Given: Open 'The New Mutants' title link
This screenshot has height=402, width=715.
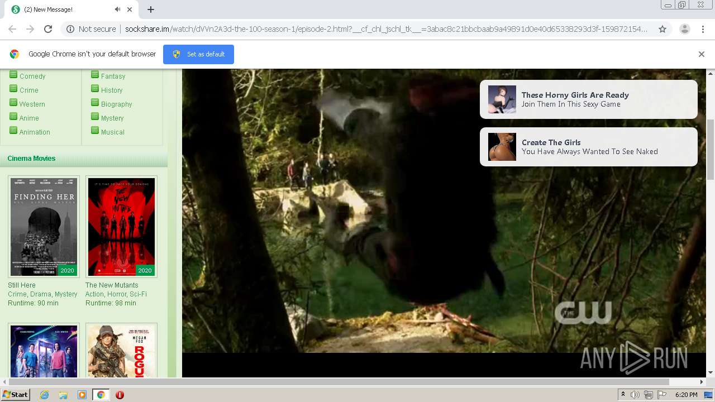Looking at the screenshot, I should click(112, 285).
